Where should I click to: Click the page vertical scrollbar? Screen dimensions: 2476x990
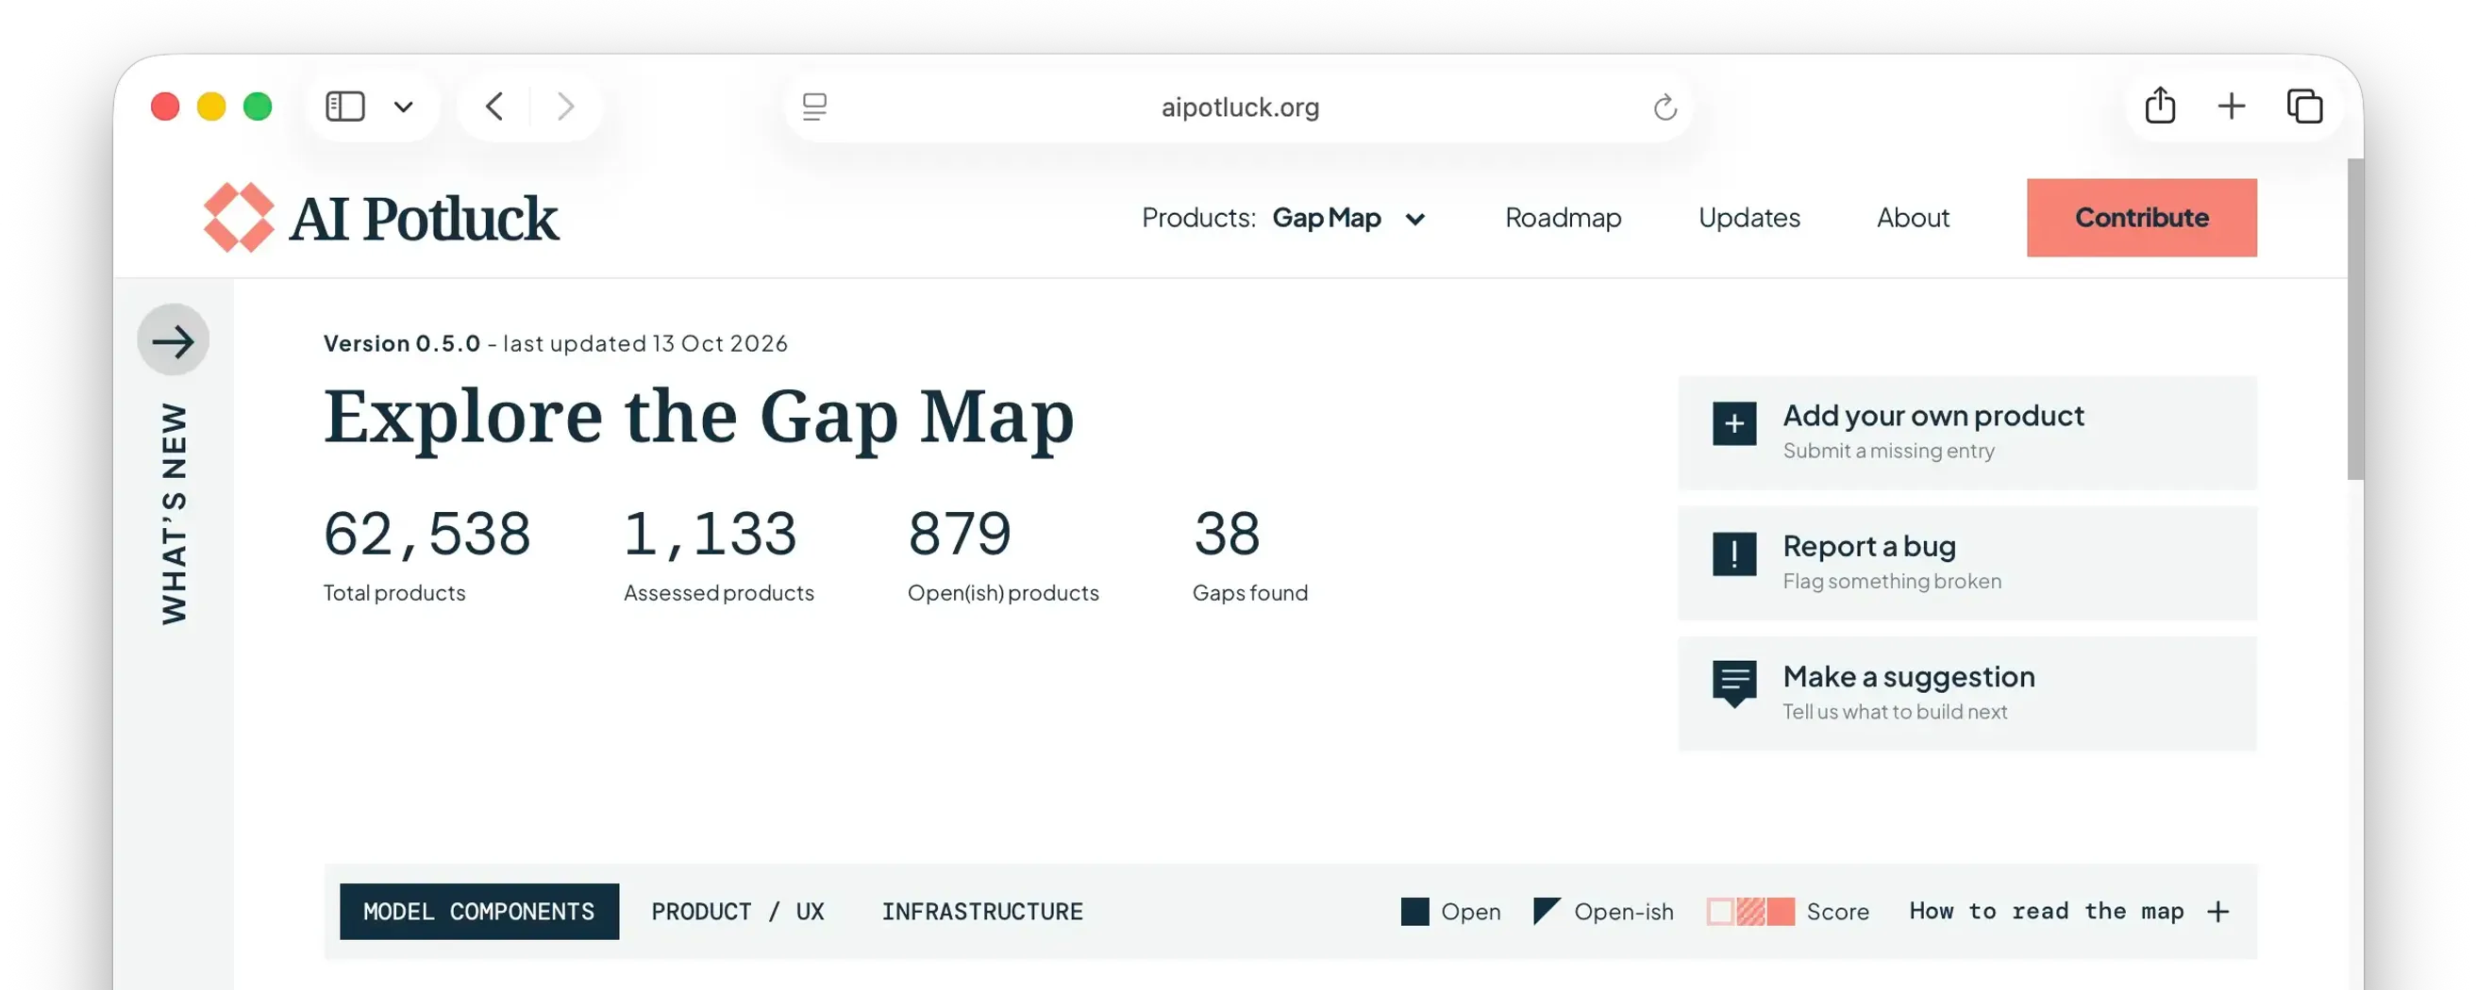2354,319
